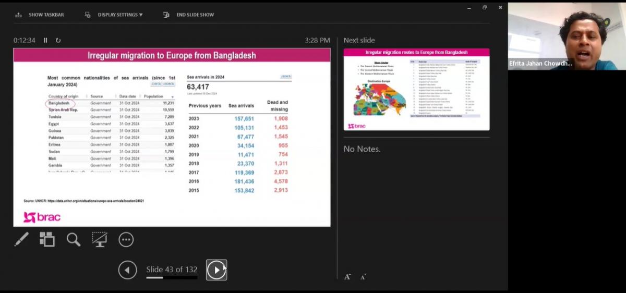Make the notes text larger
The width and height of the screenshot is (626, 293).
347,276
